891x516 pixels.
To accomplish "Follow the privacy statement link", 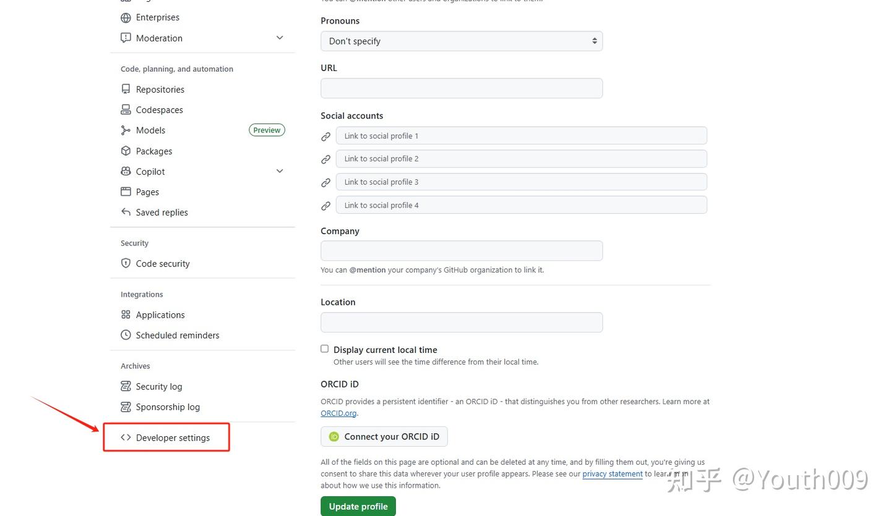I will [x=612, y=474].
